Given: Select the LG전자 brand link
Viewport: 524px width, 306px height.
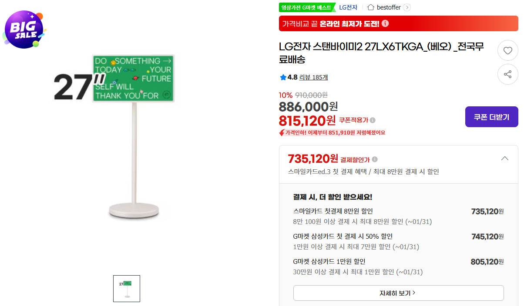Looking at the screenshot, I should (x=348, y=7).
